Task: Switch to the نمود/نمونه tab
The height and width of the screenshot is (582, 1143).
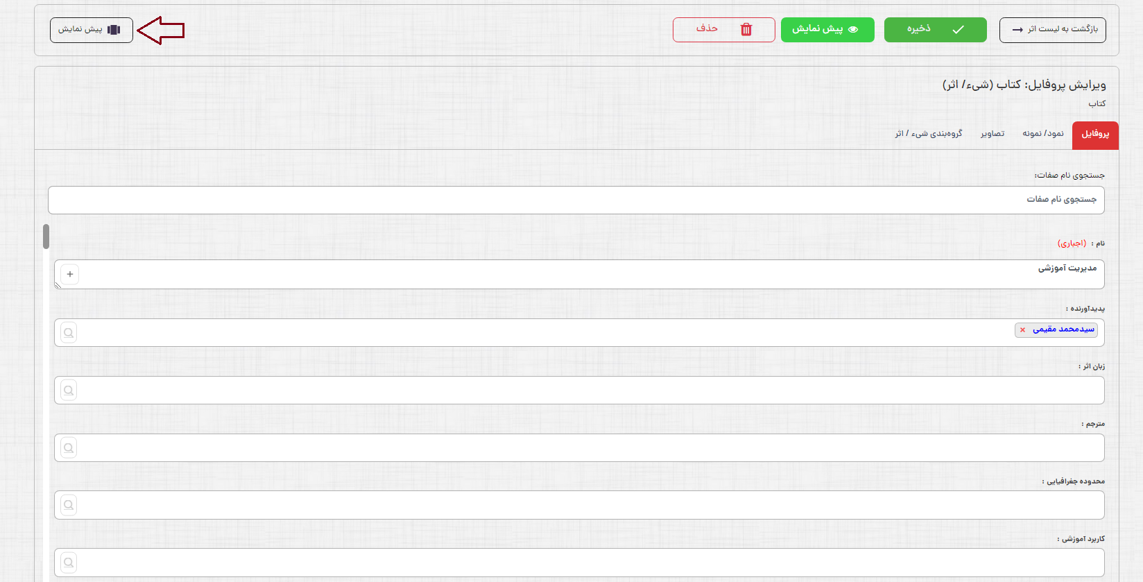Action: (x=1042, y=134)
